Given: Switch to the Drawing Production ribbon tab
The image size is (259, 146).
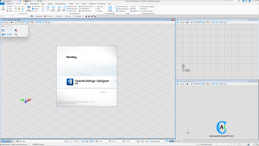Looking at the screenshot, I should (60, 4).
